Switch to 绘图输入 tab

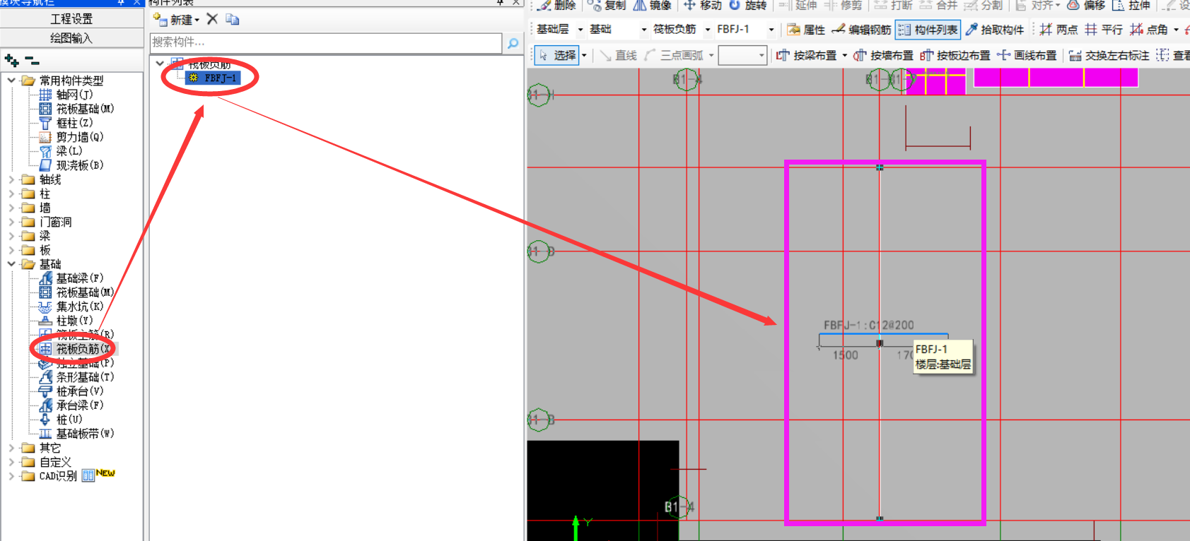71,37
